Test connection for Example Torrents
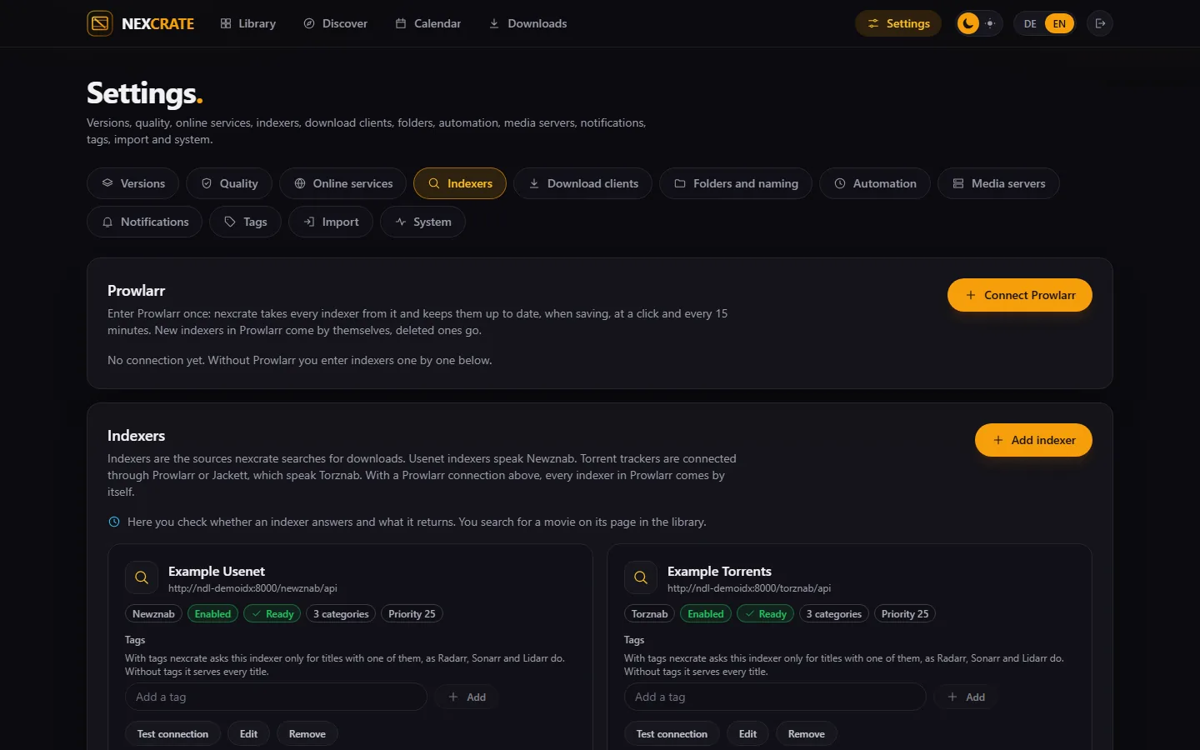The height and width of the screenshot is (750, 1200). pos(672,734)
